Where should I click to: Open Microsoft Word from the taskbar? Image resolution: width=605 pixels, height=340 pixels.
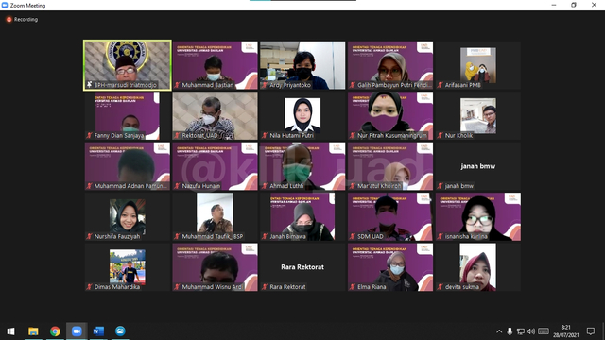pyautogui.click(x=98, y=331)
